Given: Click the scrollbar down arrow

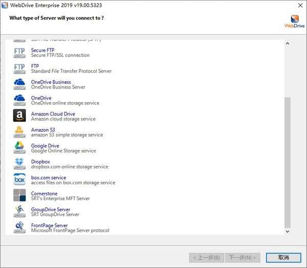Looking at the screenshot, I should 288,231.
